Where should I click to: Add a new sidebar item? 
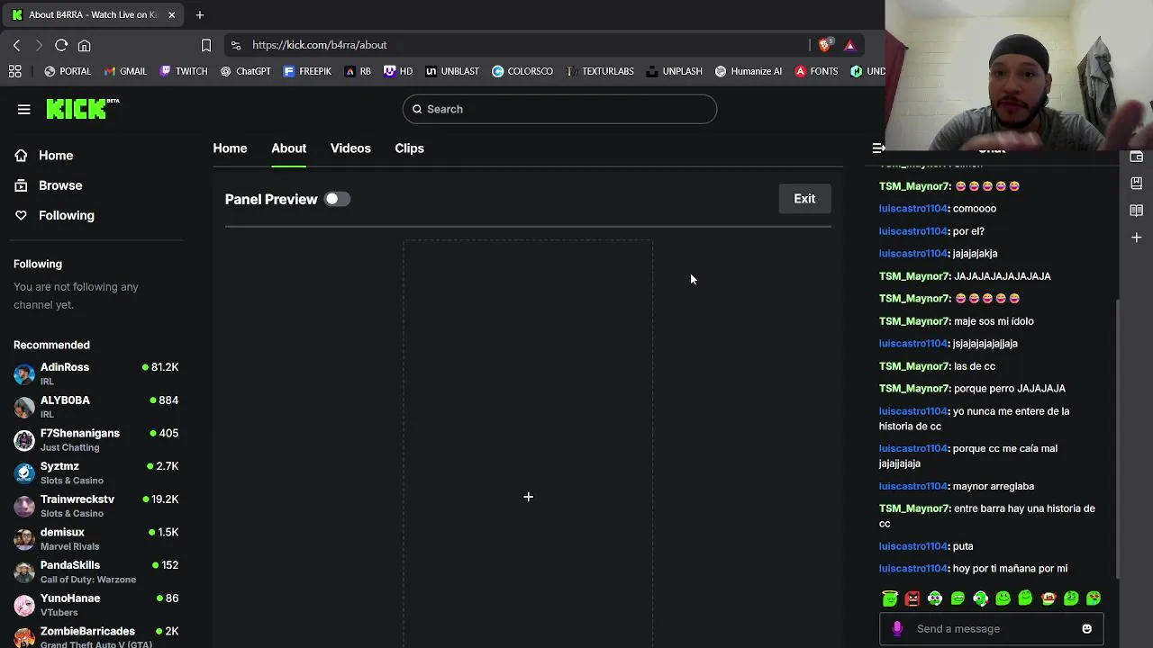pos(1137,238)
